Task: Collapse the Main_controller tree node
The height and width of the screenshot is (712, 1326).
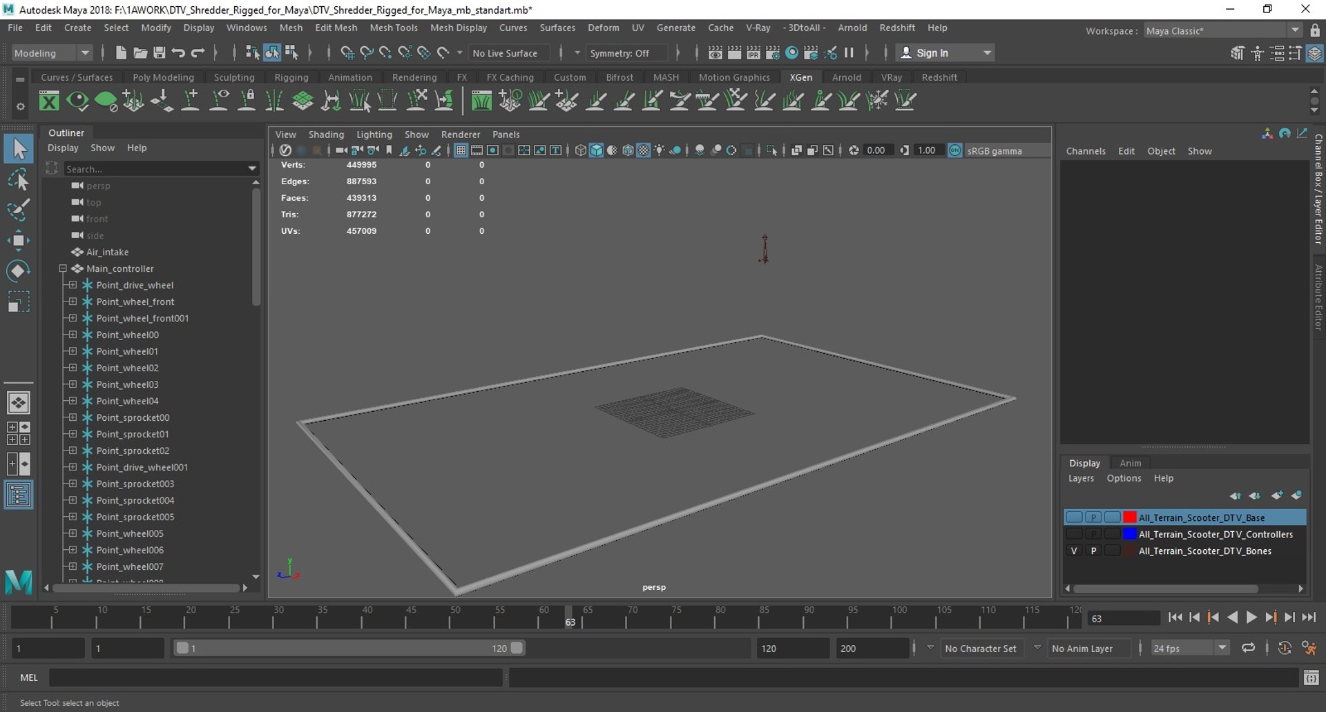Action: click(x=63, y=268)
